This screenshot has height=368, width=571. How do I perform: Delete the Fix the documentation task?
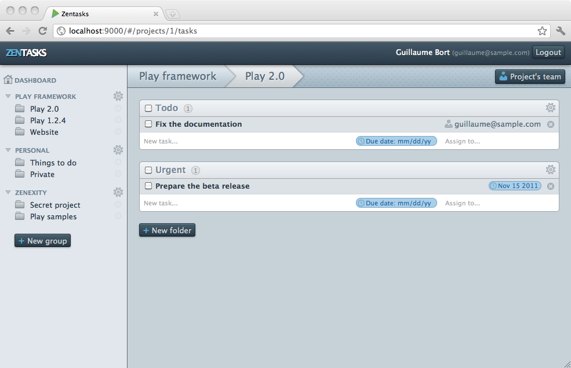tap(550, 124)
